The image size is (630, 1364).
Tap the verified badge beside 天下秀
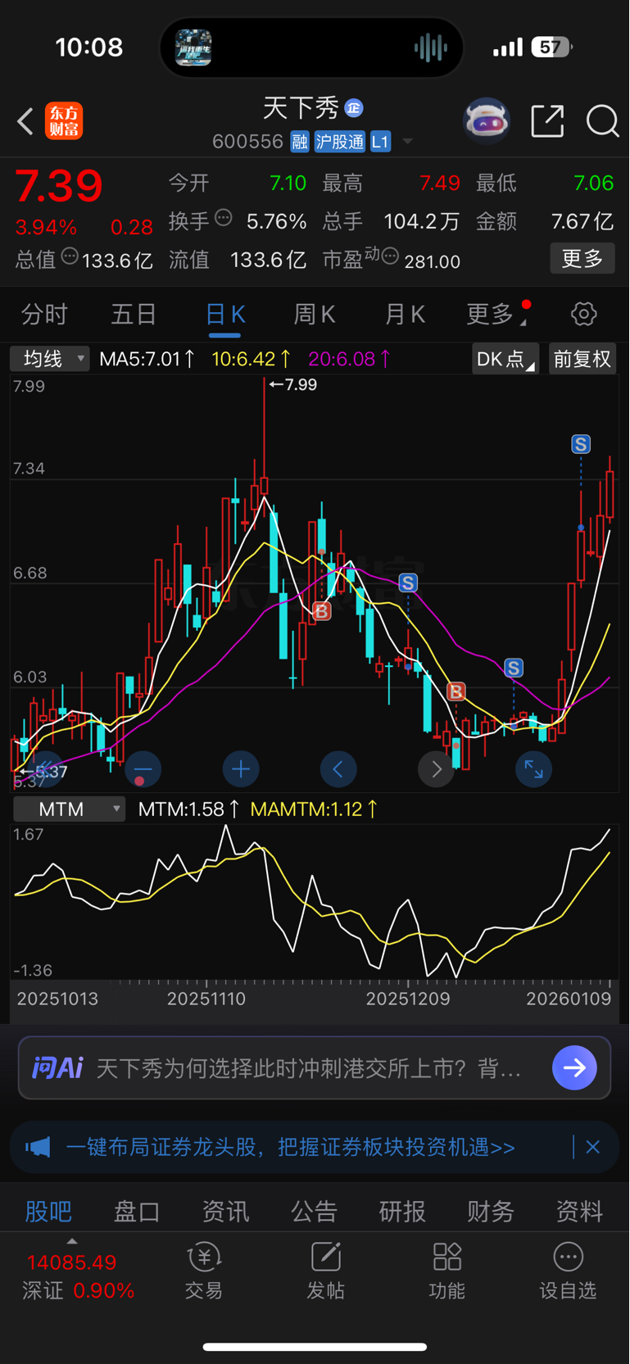pyautogui.click(x=354, y=107)
